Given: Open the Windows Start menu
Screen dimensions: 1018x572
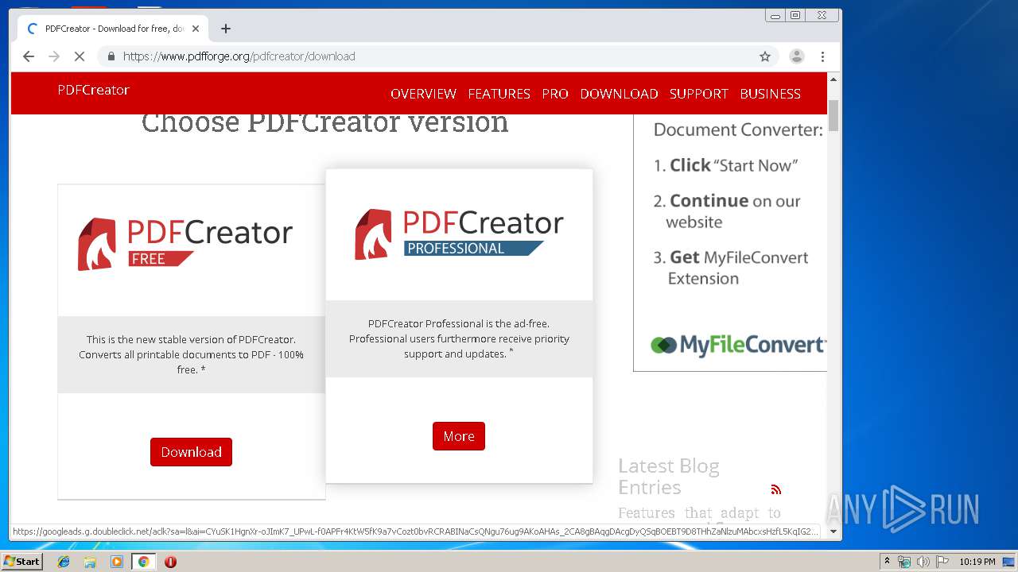Looking at the screenshot, I should point(21,561).
